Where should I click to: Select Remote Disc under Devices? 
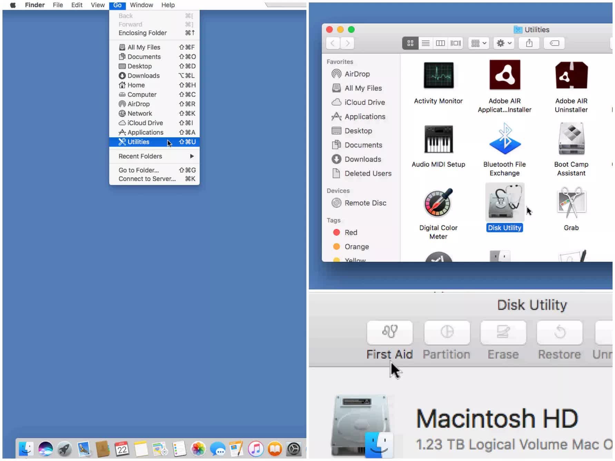(x=361, y=203)
